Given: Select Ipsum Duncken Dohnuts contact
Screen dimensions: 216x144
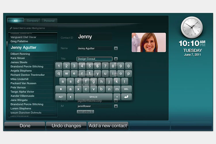Looking at the screenshot, I should (x=33, y=113).
